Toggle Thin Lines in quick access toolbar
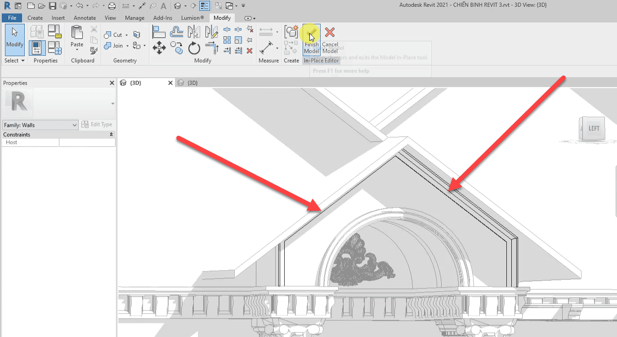Image resolution: width=617 pixels, height=337 pixels. click(x=205, y=6)
